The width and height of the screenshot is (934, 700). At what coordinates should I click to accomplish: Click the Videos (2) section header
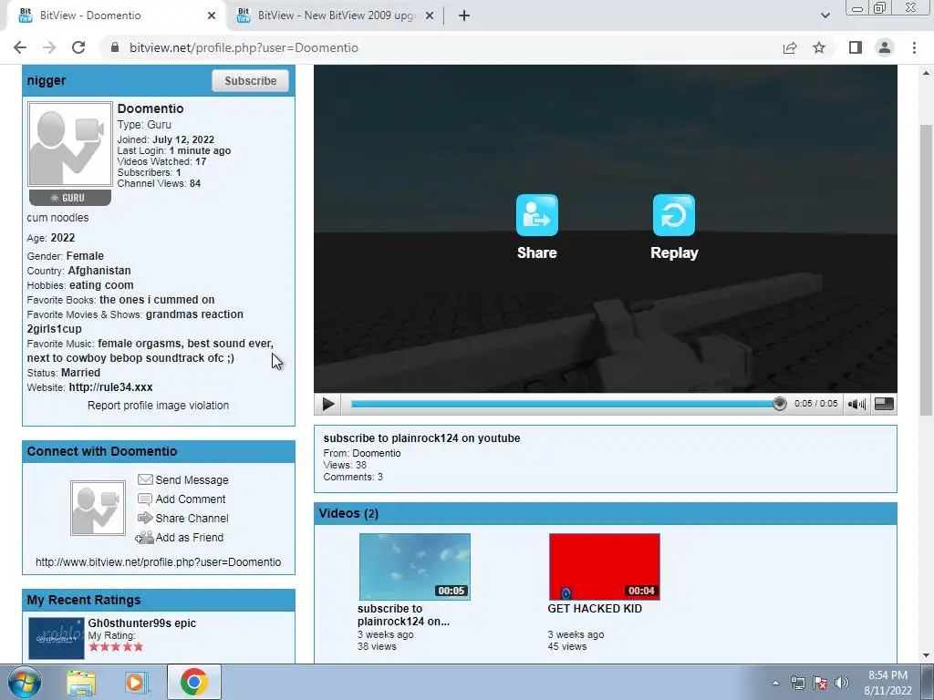click(606, 514)
